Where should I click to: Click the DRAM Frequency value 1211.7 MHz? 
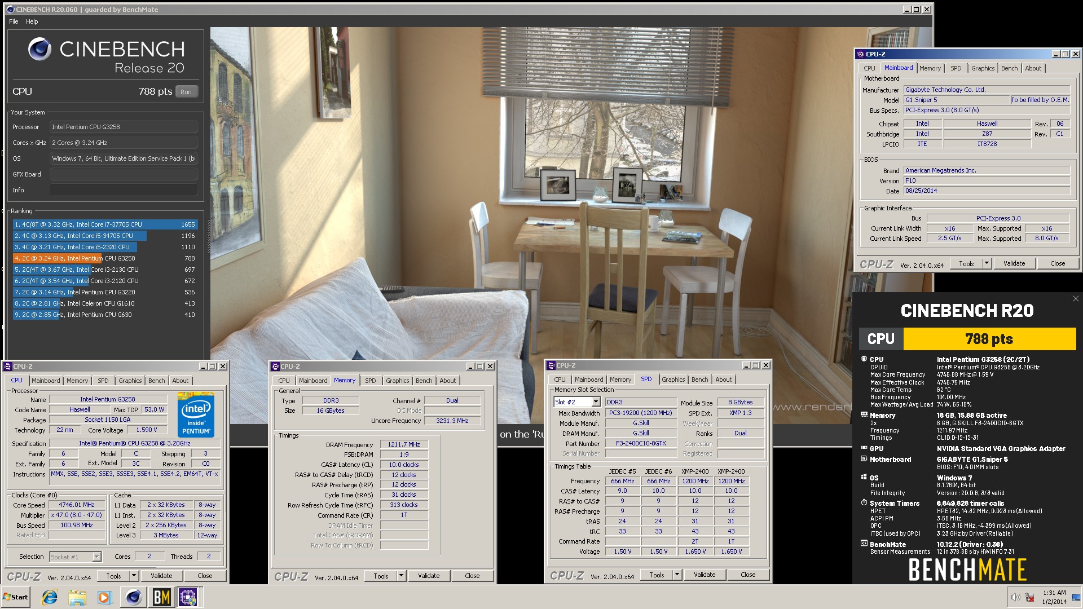pyautogui.click(x=404, y=444)
